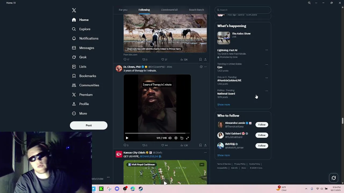344x193 pixels.
Task: Share the BBC wildlife charity post
Action: 205,60
